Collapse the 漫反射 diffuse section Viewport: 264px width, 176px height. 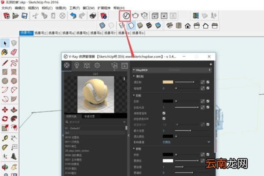point(134,76)
